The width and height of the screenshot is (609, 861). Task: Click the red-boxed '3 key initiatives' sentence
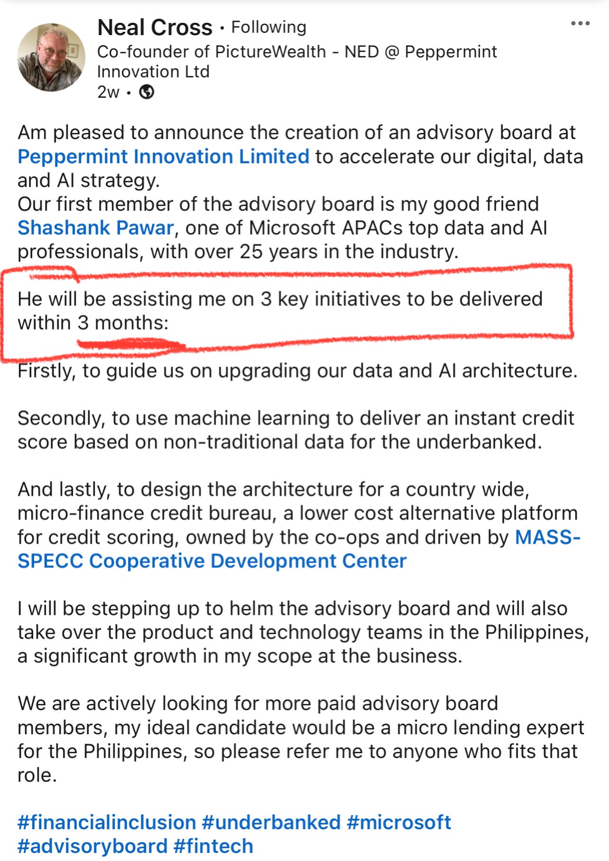[280, 311]
